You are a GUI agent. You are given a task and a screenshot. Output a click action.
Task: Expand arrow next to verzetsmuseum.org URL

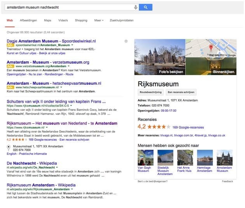pyautogui.click(x=68, y=66)
